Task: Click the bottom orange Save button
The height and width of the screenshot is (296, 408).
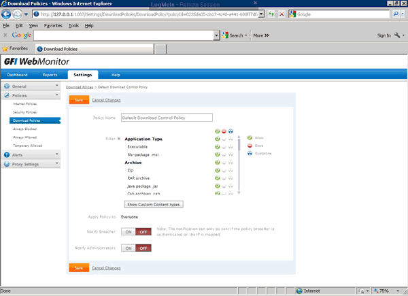Action: click(x=79, y=267)
